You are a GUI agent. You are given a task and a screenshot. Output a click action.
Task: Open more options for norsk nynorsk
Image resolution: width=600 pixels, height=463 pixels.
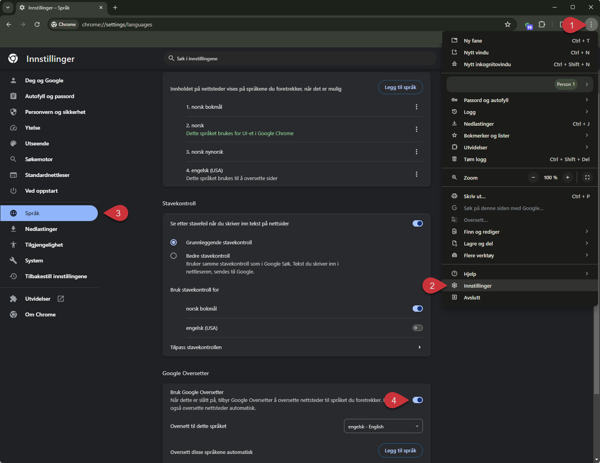417,152
